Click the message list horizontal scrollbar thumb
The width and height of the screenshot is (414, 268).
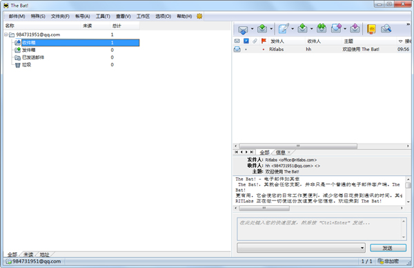coord(298,146)
